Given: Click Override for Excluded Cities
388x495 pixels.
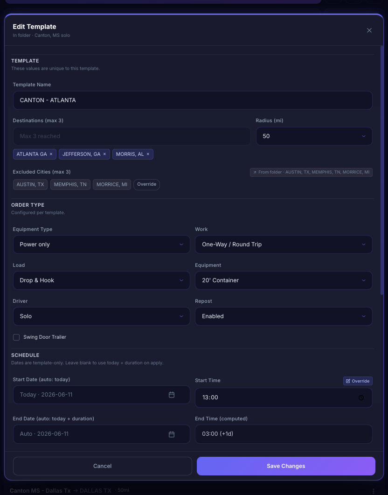Looking at the screenshot, I should point(147,184).
